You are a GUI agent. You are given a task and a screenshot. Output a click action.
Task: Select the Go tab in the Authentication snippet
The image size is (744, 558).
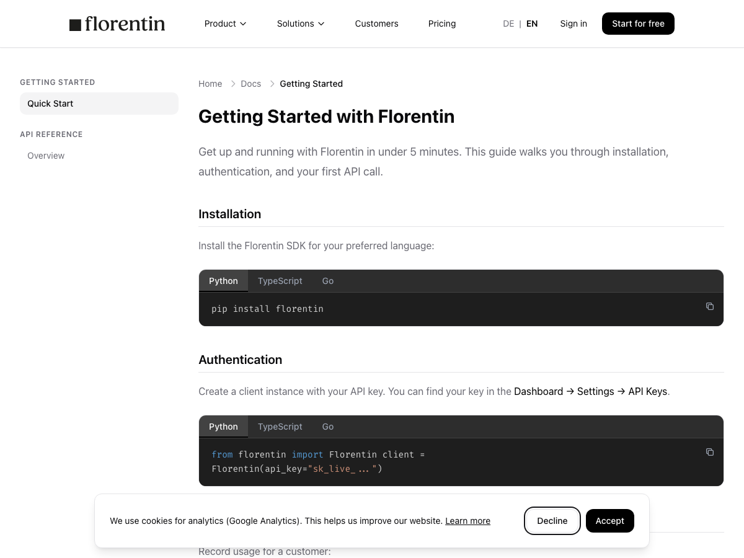tap(327, 427)
